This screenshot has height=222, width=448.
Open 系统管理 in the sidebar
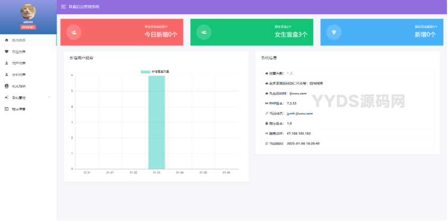click(x=28, y=98)
